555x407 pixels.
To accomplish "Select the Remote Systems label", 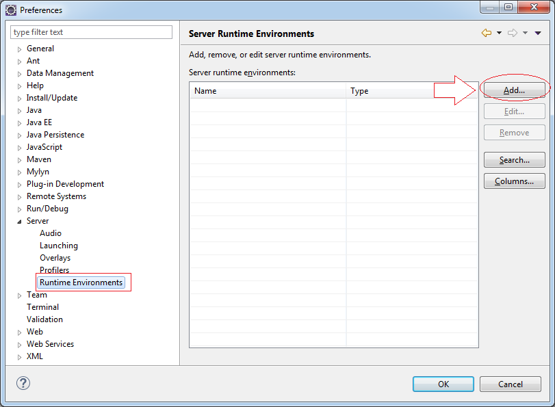I will tap(56, 196).
